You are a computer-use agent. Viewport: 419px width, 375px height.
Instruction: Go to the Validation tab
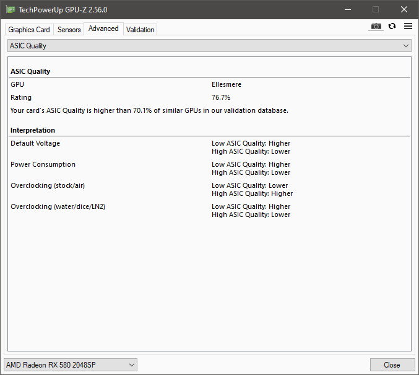point(140,30)
